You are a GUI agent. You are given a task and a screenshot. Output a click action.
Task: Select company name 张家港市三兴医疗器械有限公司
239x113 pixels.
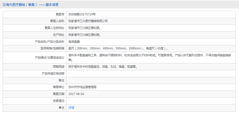click(x=88, y=21)
